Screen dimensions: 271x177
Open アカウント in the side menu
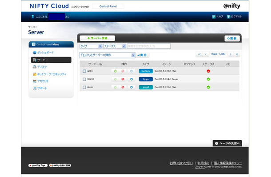coord(40,81)
